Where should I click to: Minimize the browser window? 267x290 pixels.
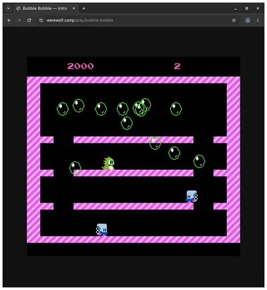pyautogui.click(x=236, y=9)
